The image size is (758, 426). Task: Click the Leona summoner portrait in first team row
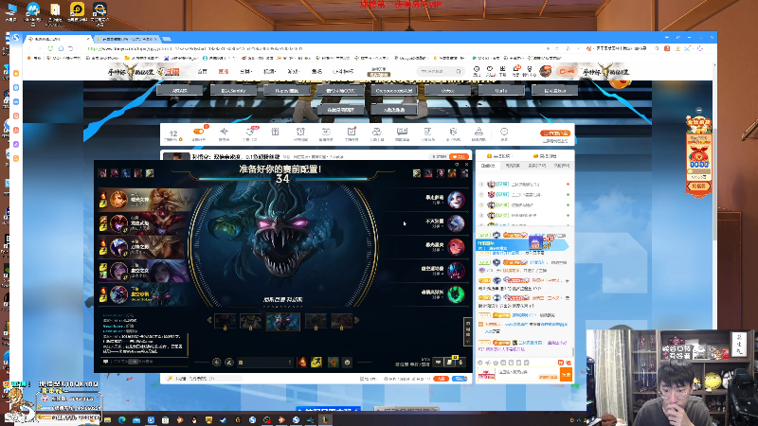[118, 199]
